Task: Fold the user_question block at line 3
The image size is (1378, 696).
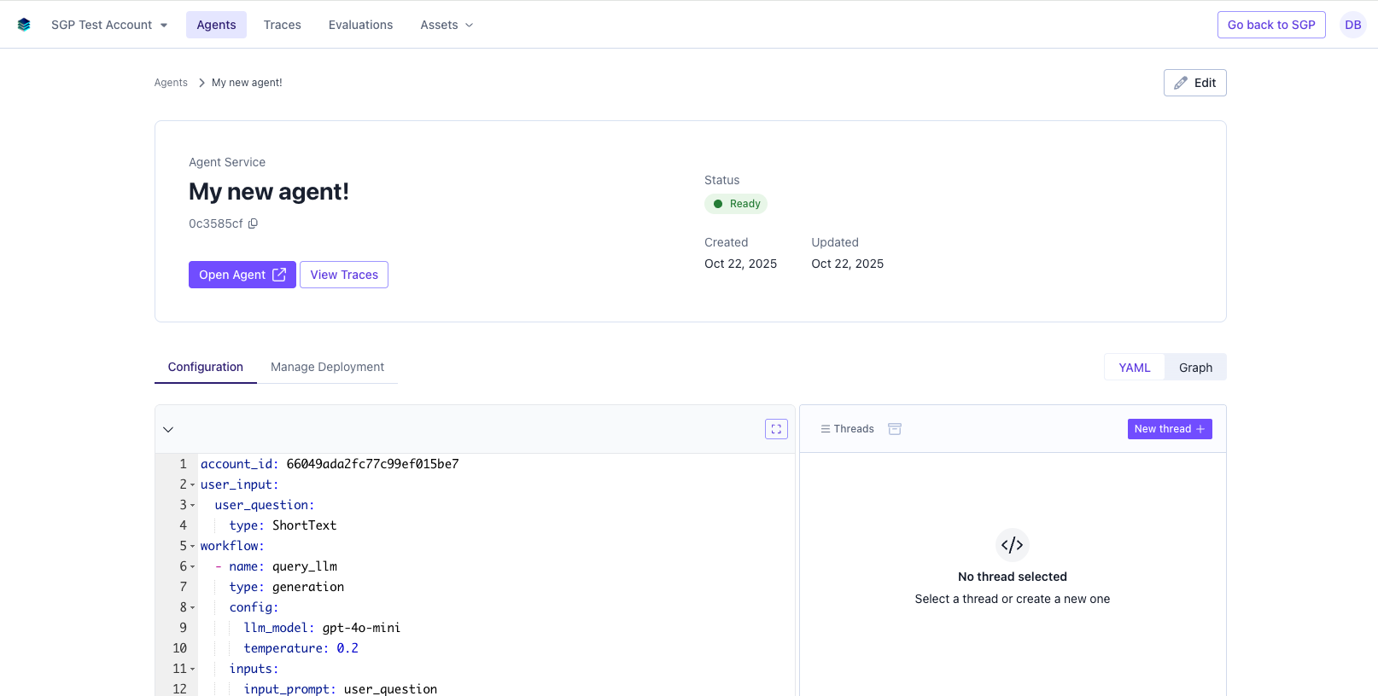Action: pos(192,506)
